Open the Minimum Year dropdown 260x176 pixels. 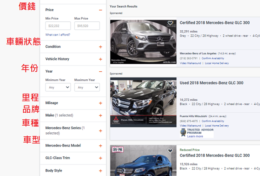point(58,87)
